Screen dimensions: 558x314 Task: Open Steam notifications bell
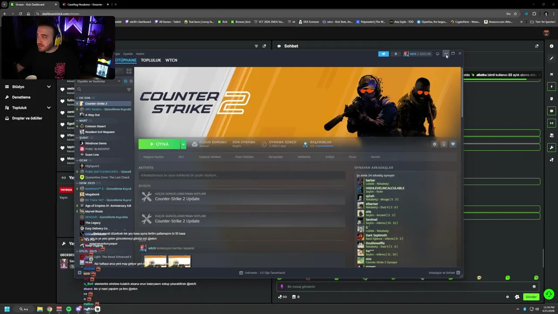[396, 54]
